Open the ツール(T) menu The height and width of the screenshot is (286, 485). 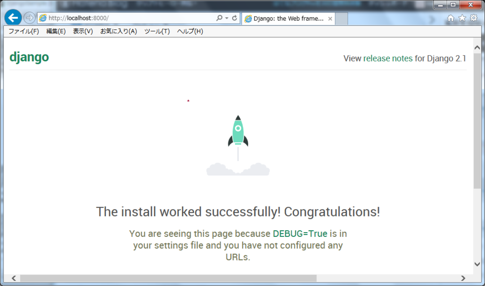tap(157, 31)
